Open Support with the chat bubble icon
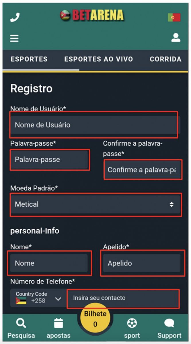Viewport: 191px width, 344px height. [169, 323]
